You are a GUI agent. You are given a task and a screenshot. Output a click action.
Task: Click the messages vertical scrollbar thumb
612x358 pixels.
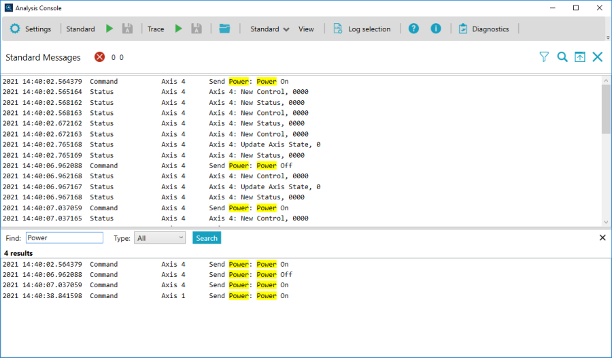606,109
